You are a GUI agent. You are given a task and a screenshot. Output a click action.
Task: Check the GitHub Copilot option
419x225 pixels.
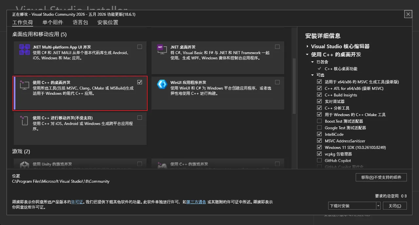tap(319, 160)
